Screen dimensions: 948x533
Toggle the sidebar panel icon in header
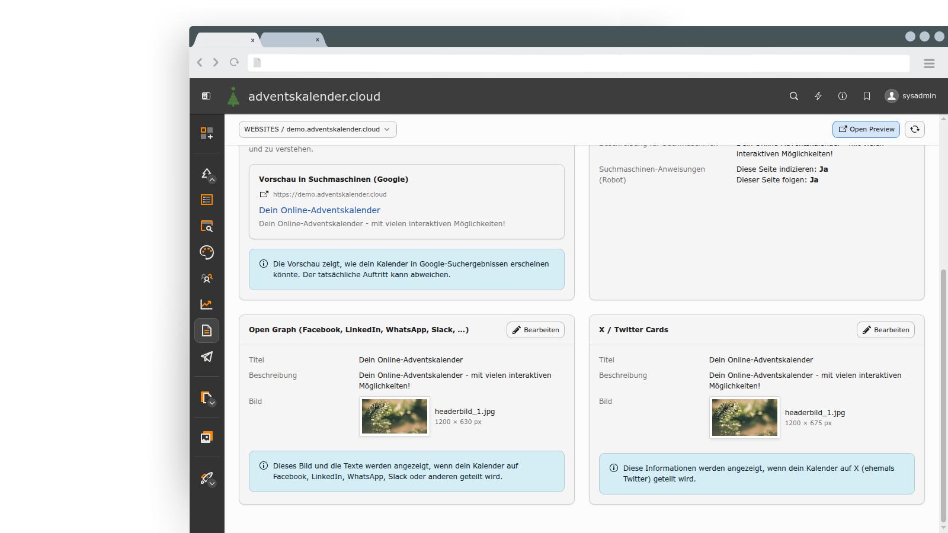[x=206, y=96]
